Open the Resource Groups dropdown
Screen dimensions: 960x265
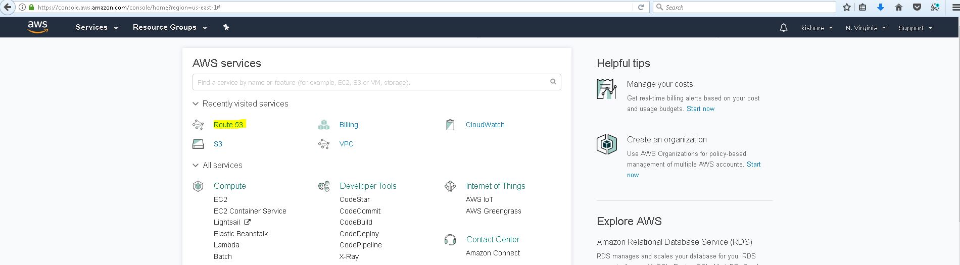(170, 27)
